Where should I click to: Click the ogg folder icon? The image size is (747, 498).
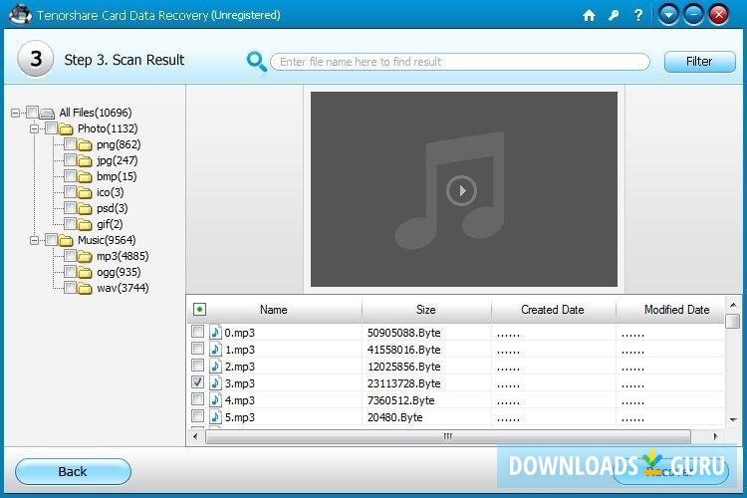point(85,273)
